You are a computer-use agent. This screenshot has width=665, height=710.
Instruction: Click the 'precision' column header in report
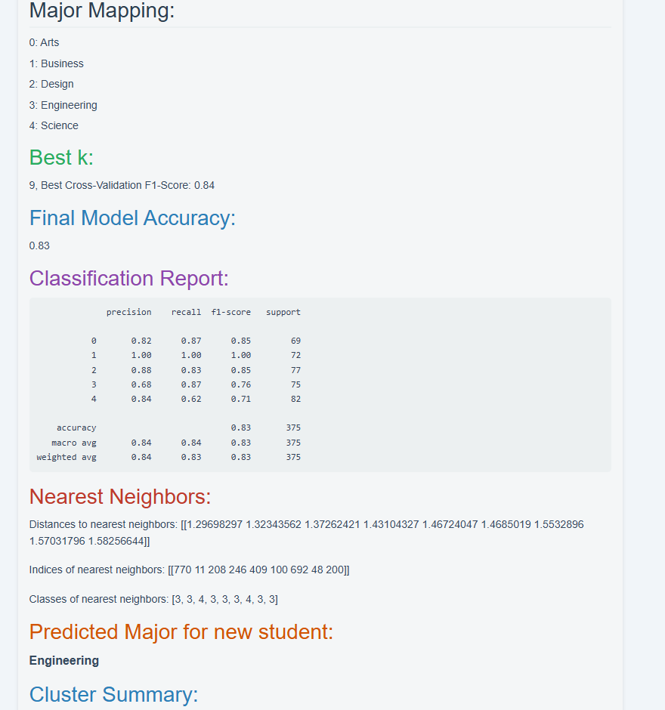(128, 312)
